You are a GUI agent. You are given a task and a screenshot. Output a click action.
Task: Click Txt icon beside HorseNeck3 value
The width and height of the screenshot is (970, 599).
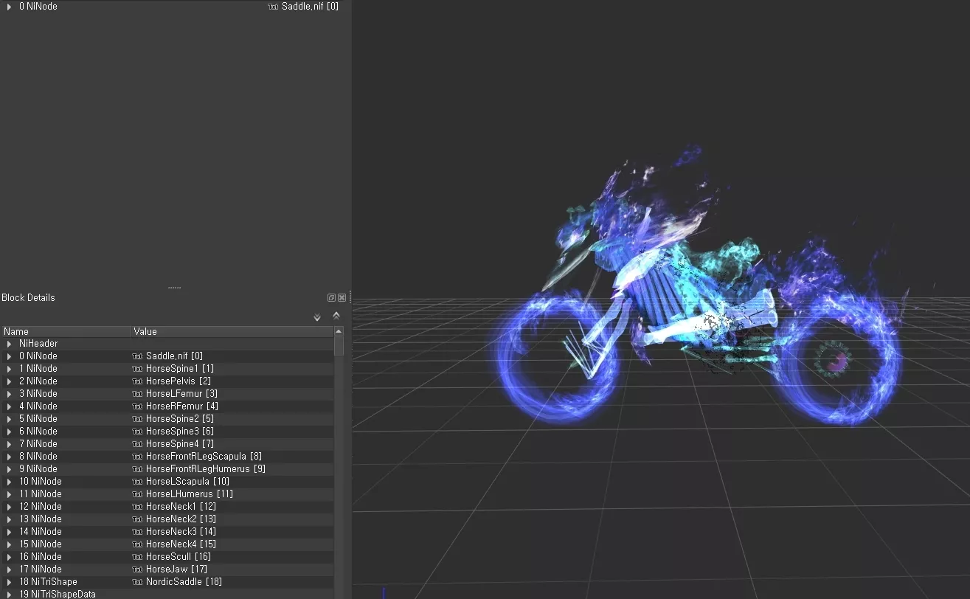[x=137, y=532]
